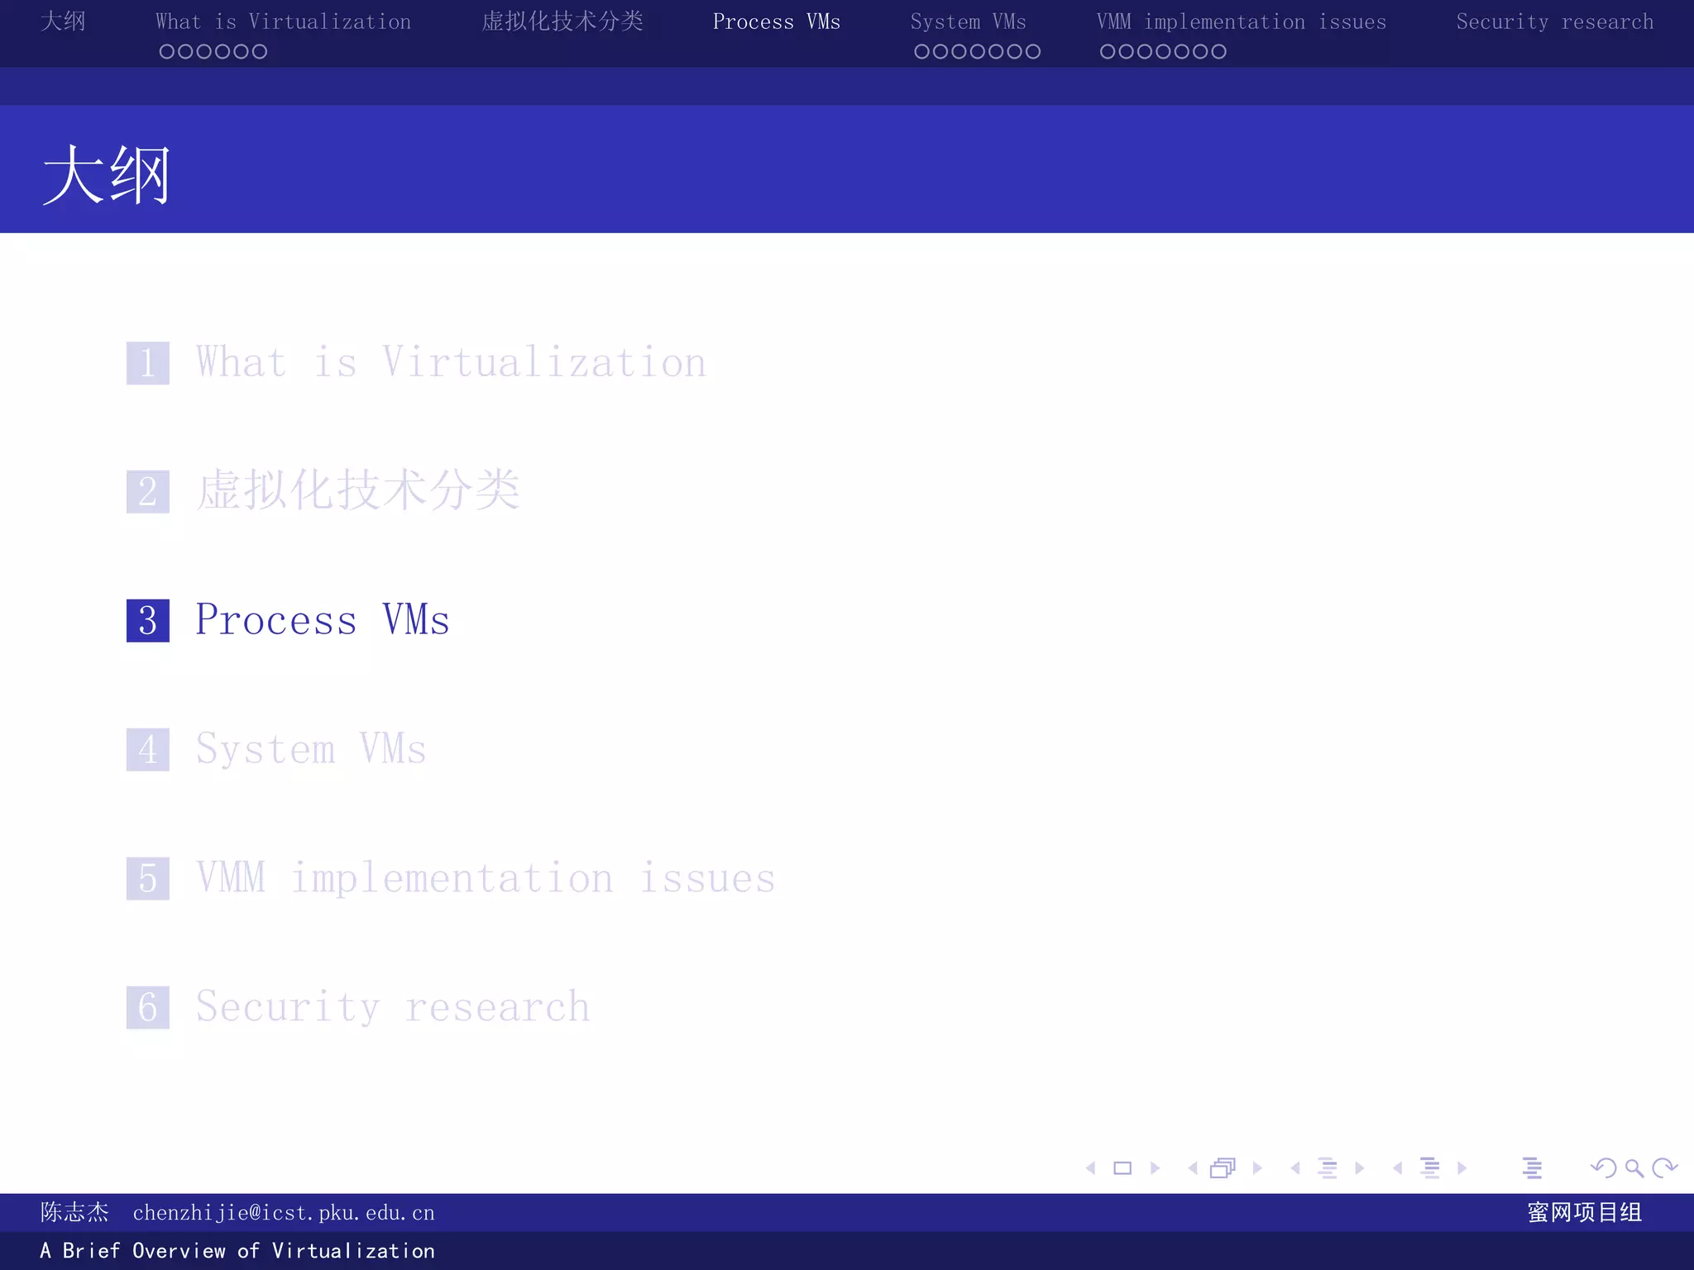The image size is (1694, 1270).
Task: Go to previous frame arrow
Action: point(1193,1167)
